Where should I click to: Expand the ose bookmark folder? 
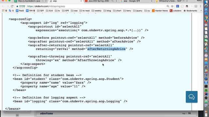click(74, 11)
